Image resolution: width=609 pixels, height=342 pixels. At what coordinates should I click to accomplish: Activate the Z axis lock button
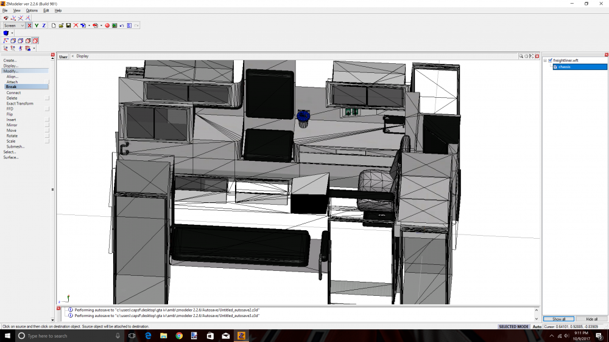pos(44,26)
